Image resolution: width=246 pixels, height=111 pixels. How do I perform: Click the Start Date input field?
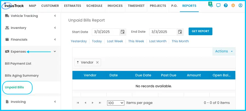(x=106, y=32)
